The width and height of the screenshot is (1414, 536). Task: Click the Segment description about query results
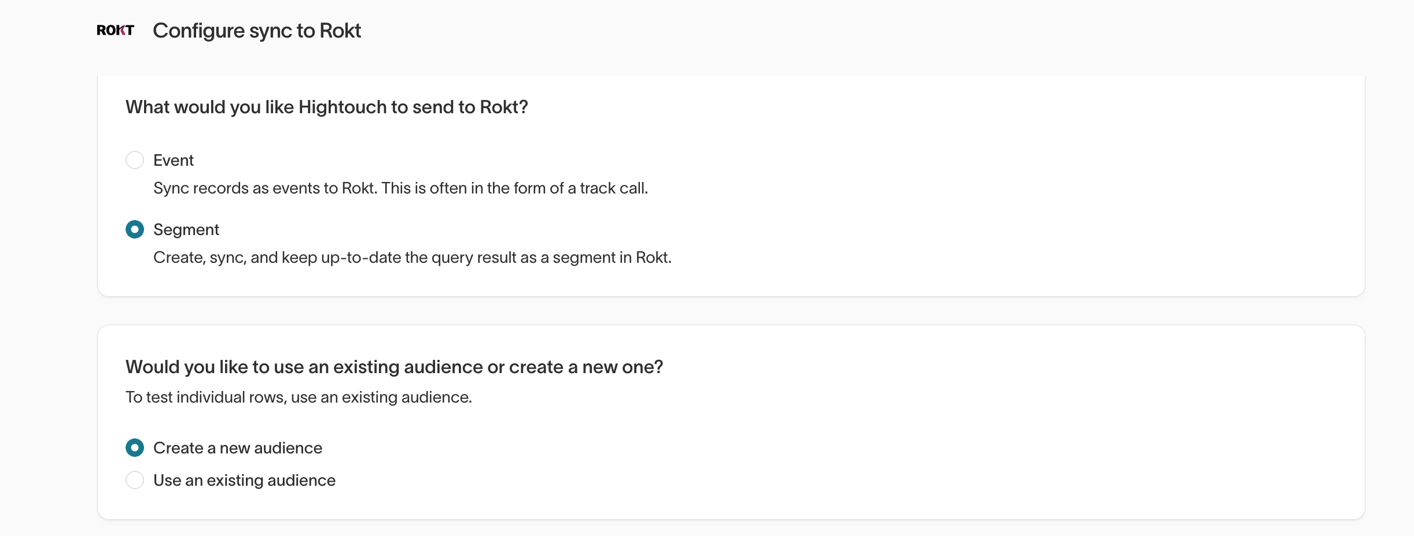[413, 258]
